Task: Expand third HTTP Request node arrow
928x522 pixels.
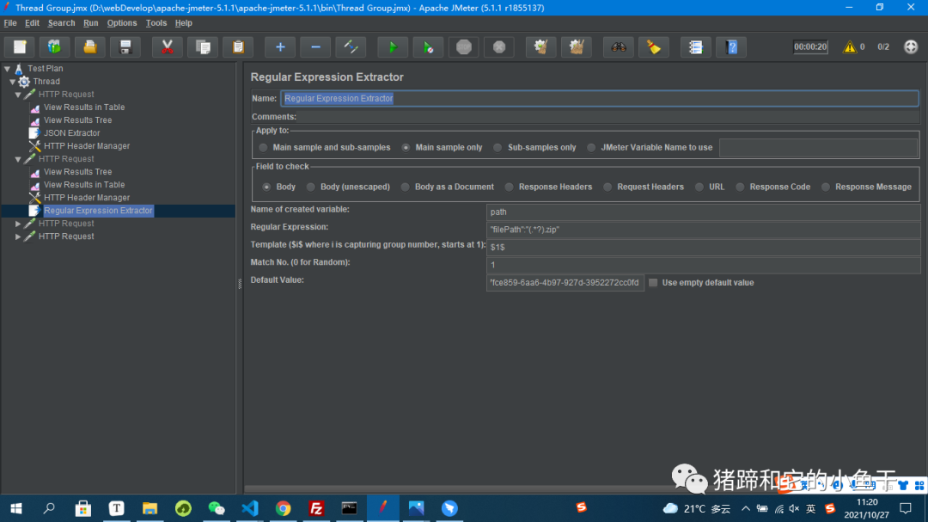Action: pyautogui.click(x=18, y=224)
